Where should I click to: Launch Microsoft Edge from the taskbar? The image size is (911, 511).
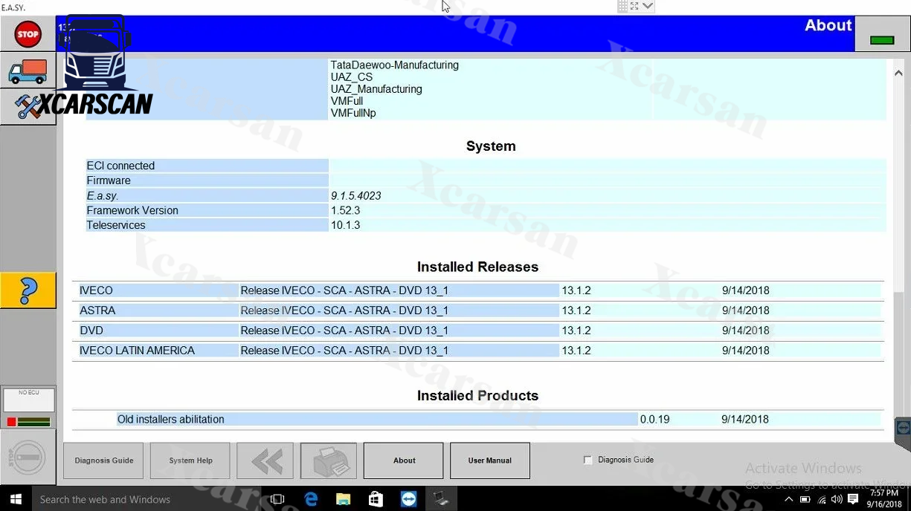pyautogui.click(x=311, y=499)
